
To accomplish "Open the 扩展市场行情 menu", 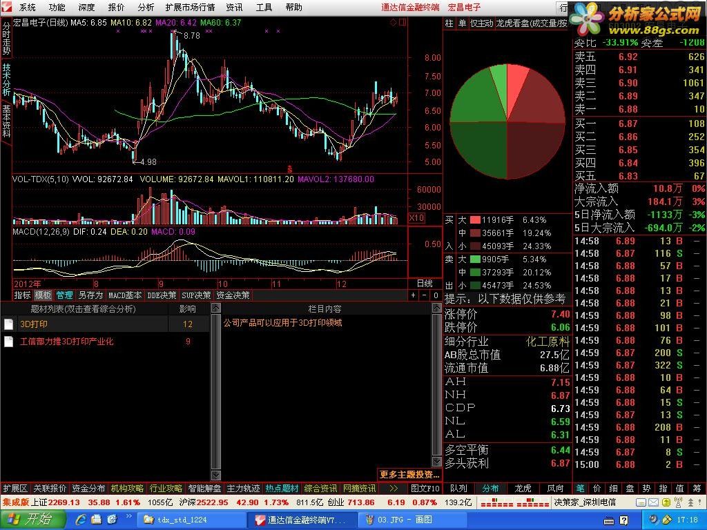I will coord(190,7).
